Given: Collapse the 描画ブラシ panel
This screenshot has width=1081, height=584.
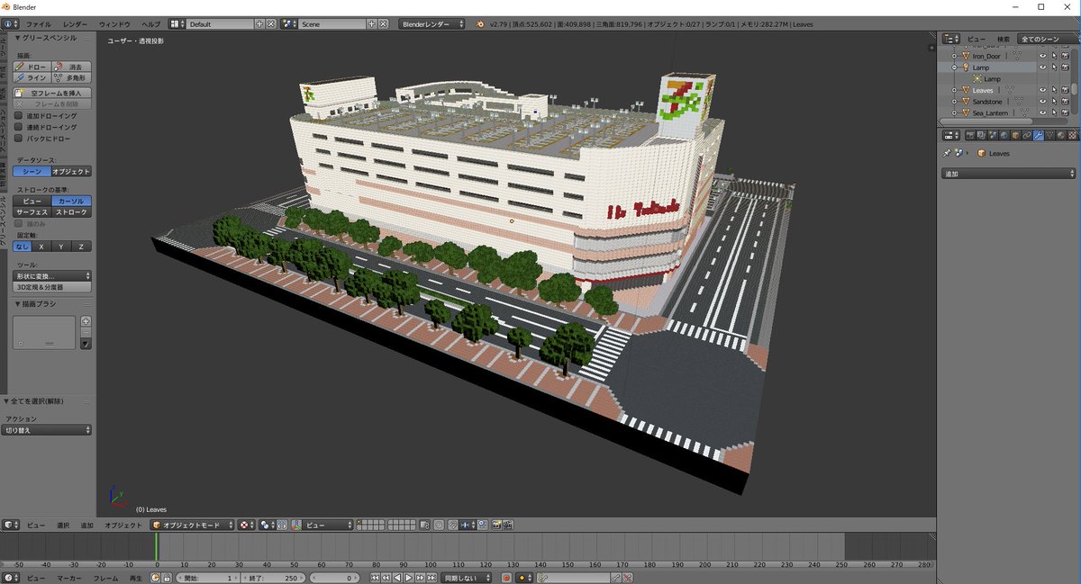Looking at the screenshot, I should (x=18, y=304).
